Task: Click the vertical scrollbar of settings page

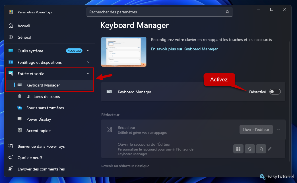Action: coord(290,101)
